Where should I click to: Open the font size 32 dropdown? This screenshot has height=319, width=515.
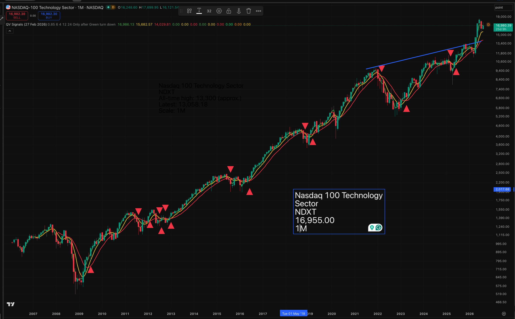(209, 11)
